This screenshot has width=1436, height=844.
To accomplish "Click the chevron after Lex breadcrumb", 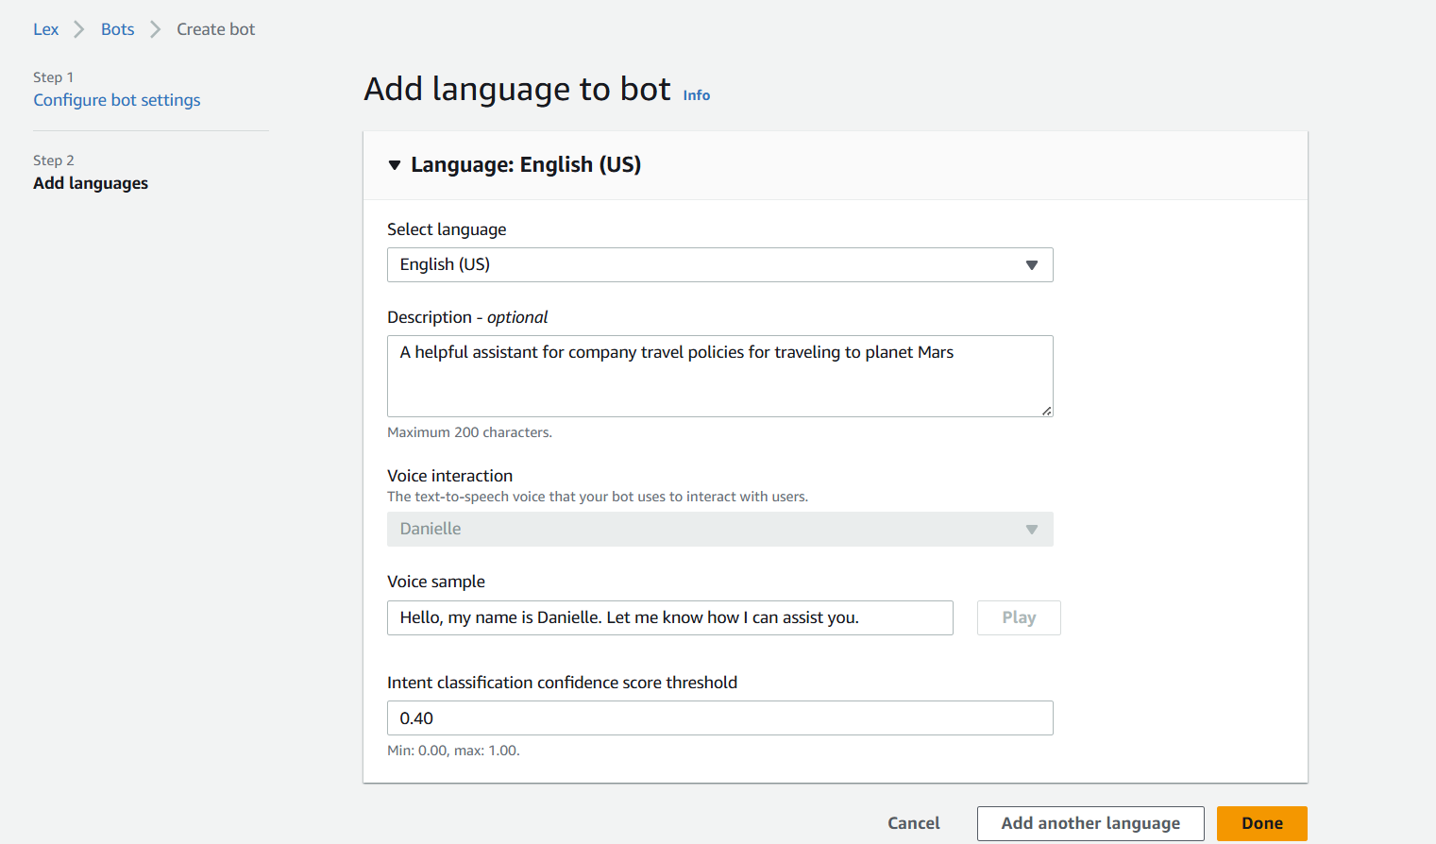I will [79, 29].
